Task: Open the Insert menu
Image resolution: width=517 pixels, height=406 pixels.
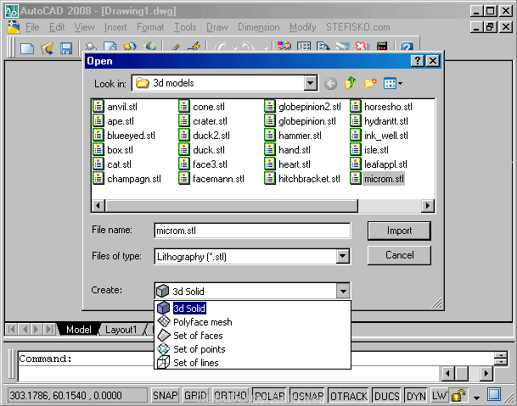Action: (115, 27)
